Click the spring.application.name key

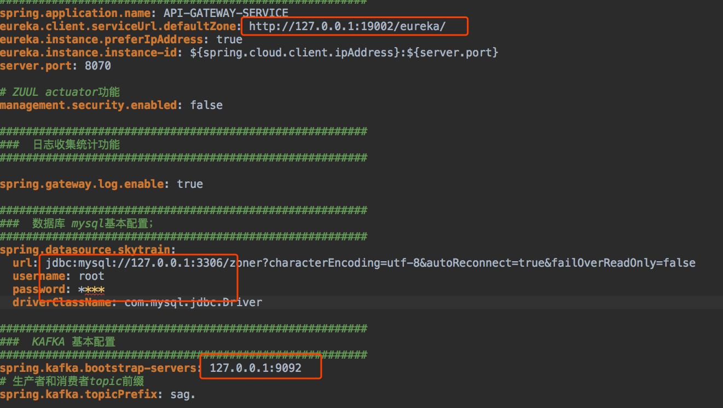pyautogui.click(x=75, y=13)
